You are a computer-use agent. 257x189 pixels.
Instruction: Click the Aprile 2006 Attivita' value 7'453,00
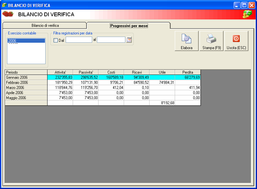(60, 93)
